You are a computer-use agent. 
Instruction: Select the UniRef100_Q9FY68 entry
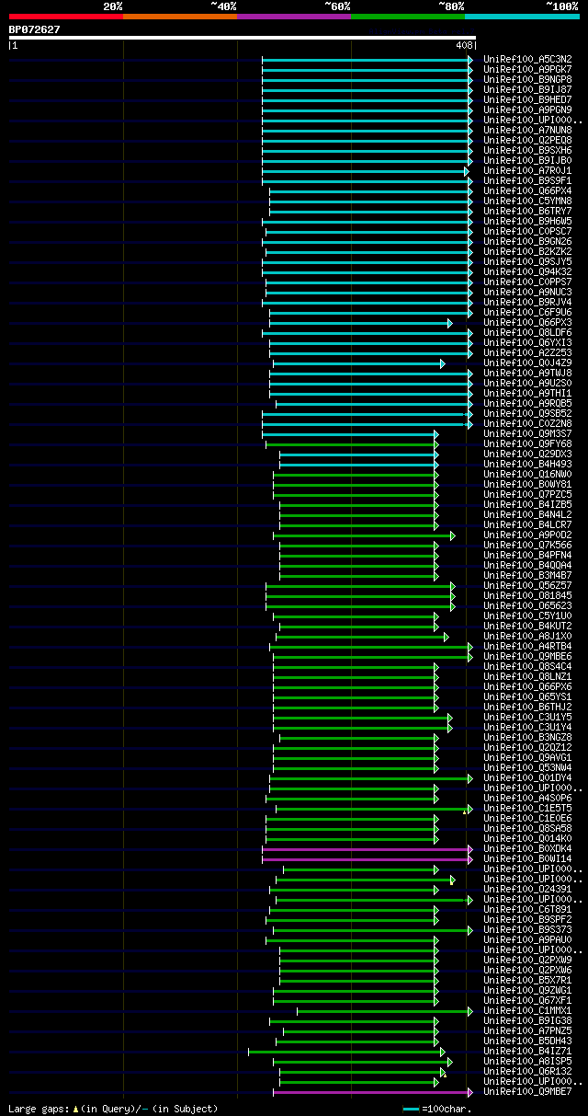(x=527, y=443)
